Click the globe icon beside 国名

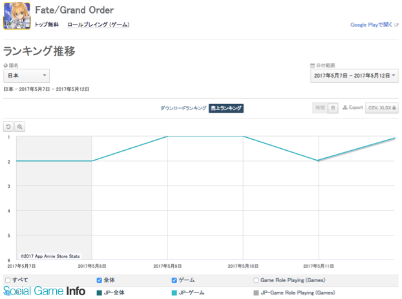6,65
